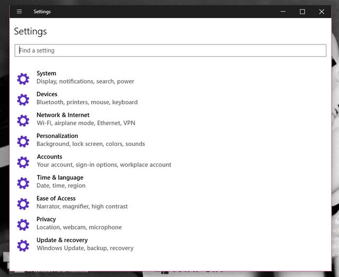Click the gear icon beside System
The width and height of the screenshot is (339, 277).
[23, 79]
